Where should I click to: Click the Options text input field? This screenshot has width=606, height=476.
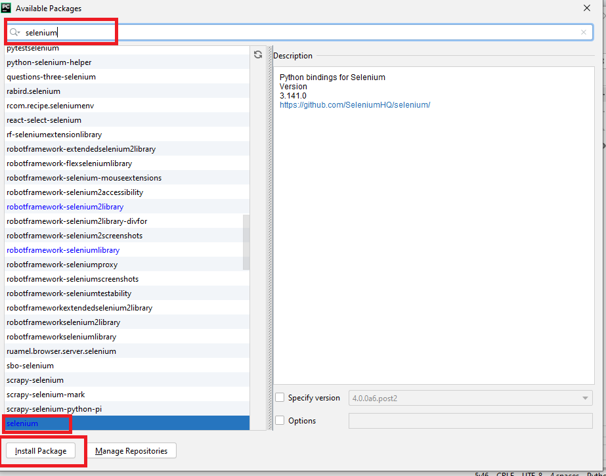point(470,421)
